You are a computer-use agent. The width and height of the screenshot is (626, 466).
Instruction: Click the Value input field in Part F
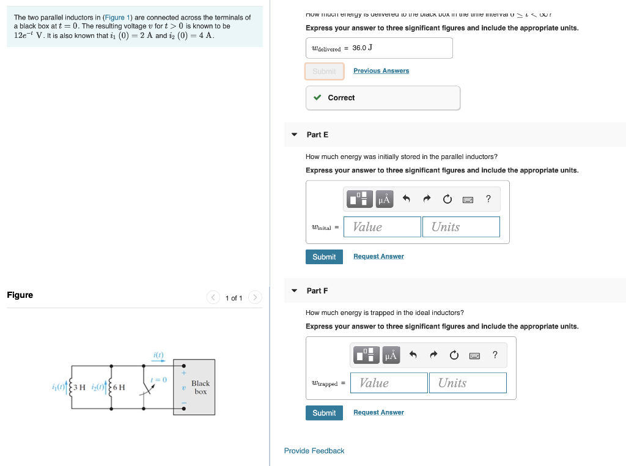coord(389,382)
